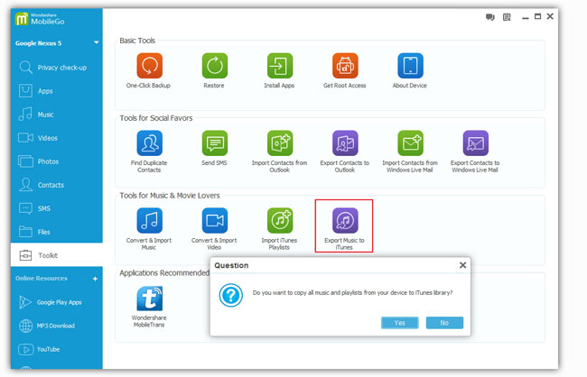Maximize the MobileGo window
587x377 pixels.
(x=537, y=16)
